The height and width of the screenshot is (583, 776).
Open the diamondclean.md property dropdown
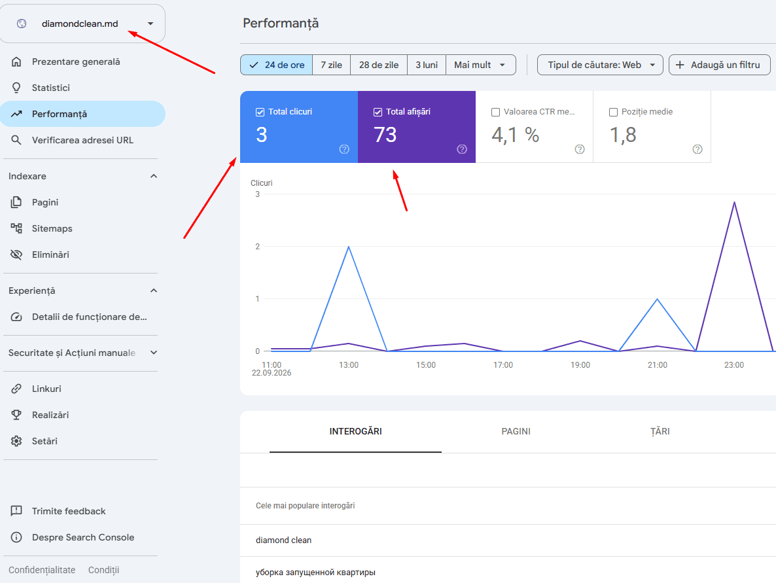coord(82,24)
